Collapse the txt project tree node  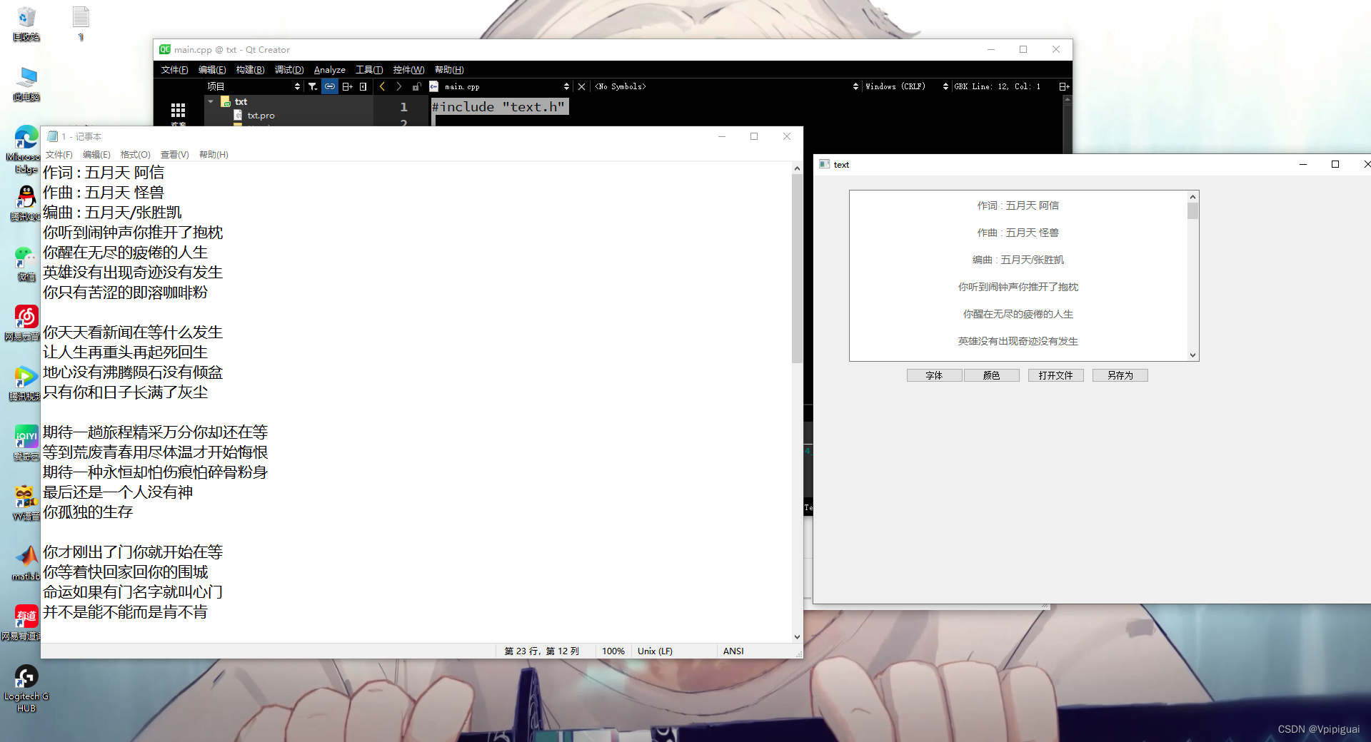pyautogui.click(x=211, y=101)
